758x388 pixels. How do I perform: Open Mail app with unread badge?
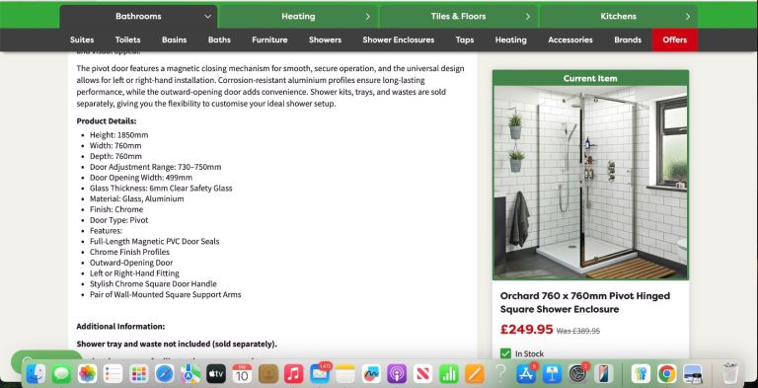(320, 373)
